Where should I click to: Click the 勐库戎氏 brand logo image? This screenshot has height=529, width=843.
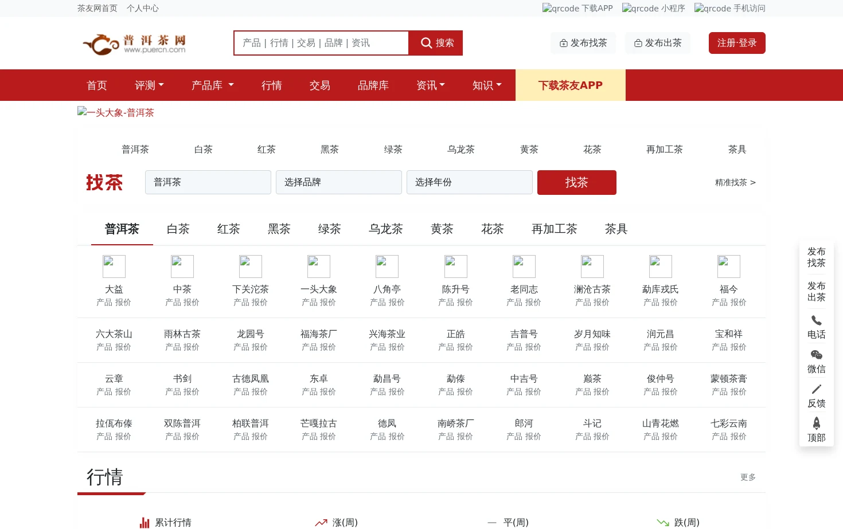(661, 267)
